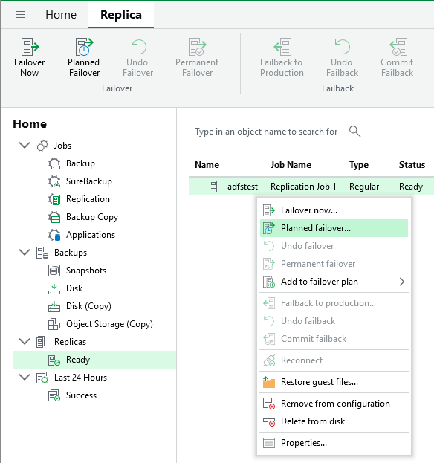Open Disk backups node
The width and height of the screenshot is (434, 463).
pos(74,288)
